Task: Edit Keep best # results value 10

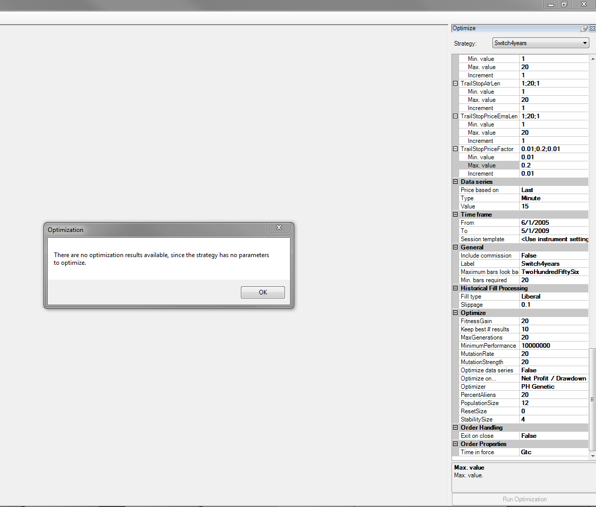Action: pyautogui.click(x=554, y=329)
